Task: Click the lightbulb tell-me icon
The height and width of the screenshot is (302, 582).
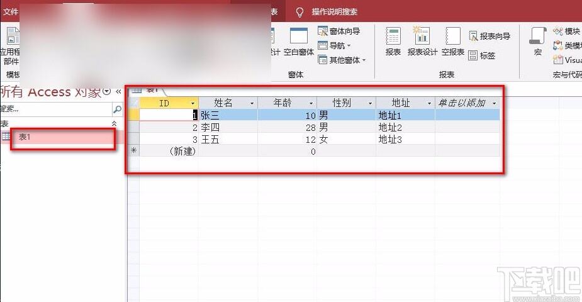Action: click(299, 13)
